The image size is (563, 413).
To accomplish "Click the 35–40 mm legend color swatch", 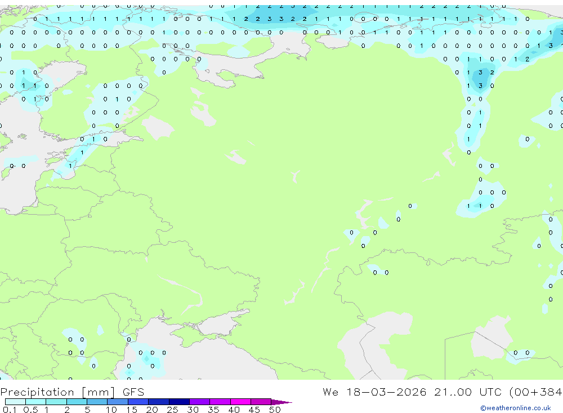I will point(220,402).
